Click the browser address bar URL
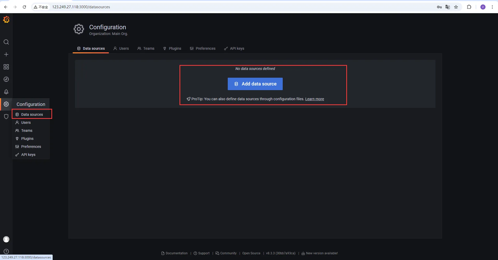 click(x=81, y=7)
